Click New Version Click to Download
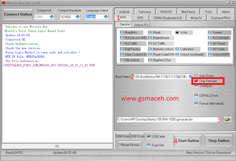This screenshot has width=236, height=161. [x=208, y=153]
